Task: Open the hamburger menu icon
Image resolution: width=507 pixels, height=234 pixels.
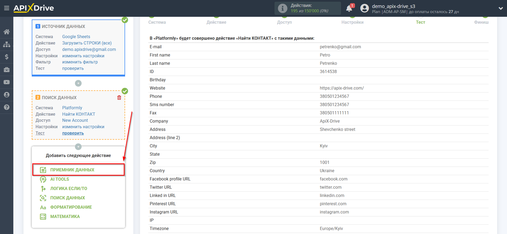Action: (7, 8)
